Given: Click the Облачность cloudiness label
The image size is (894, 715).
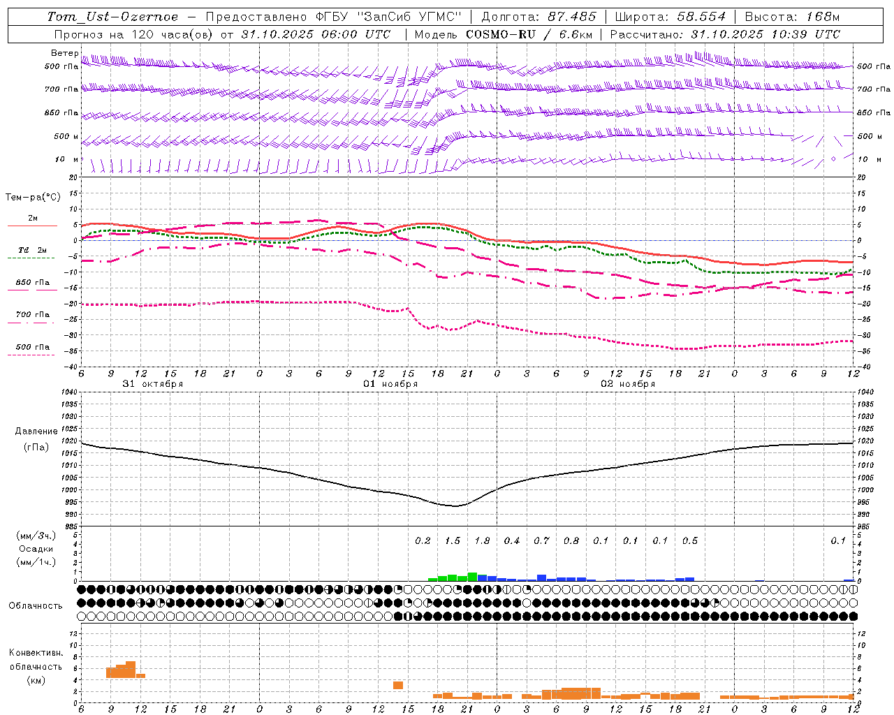Looking at the screenshot, I should [x=36, y=606].
